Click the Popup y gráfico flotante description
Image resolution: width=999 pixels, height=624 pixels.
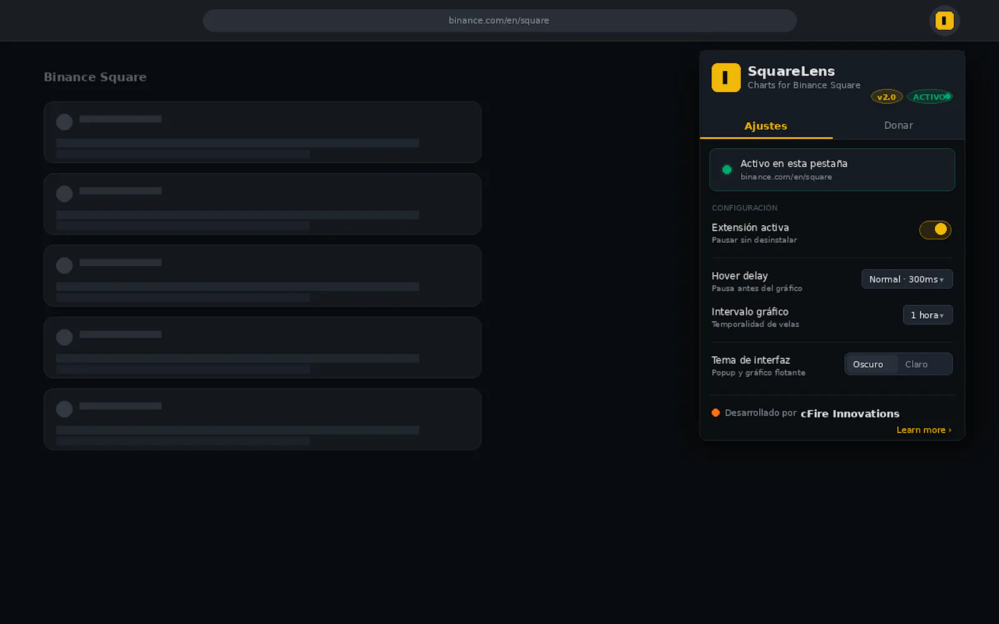click(x=759, y=373)
